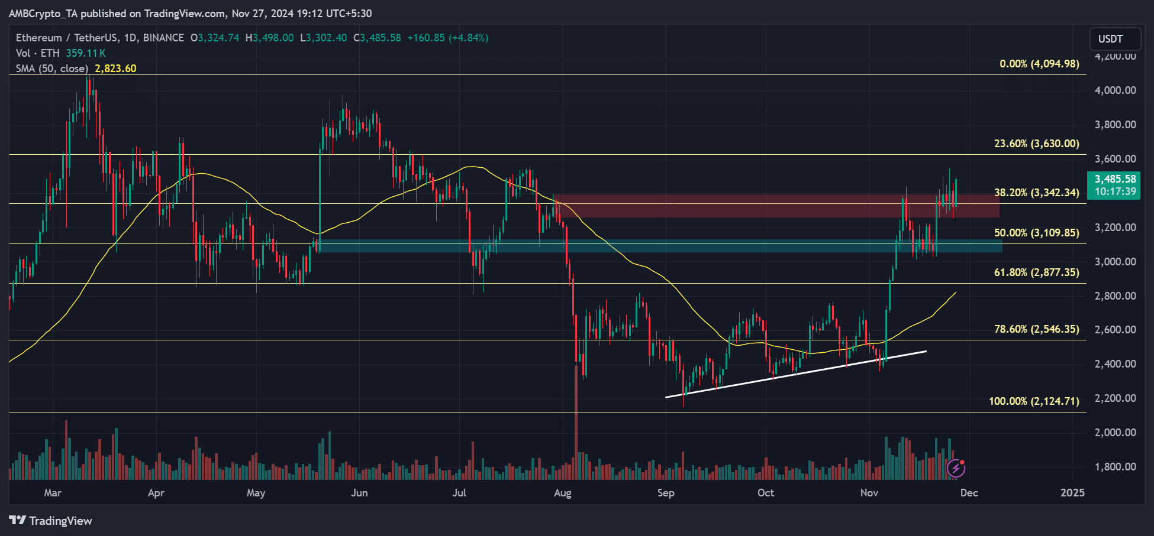Viewport: 1154px width, 536px height.
Task: Click the Jul label on time axis
Action: [459, 493]
